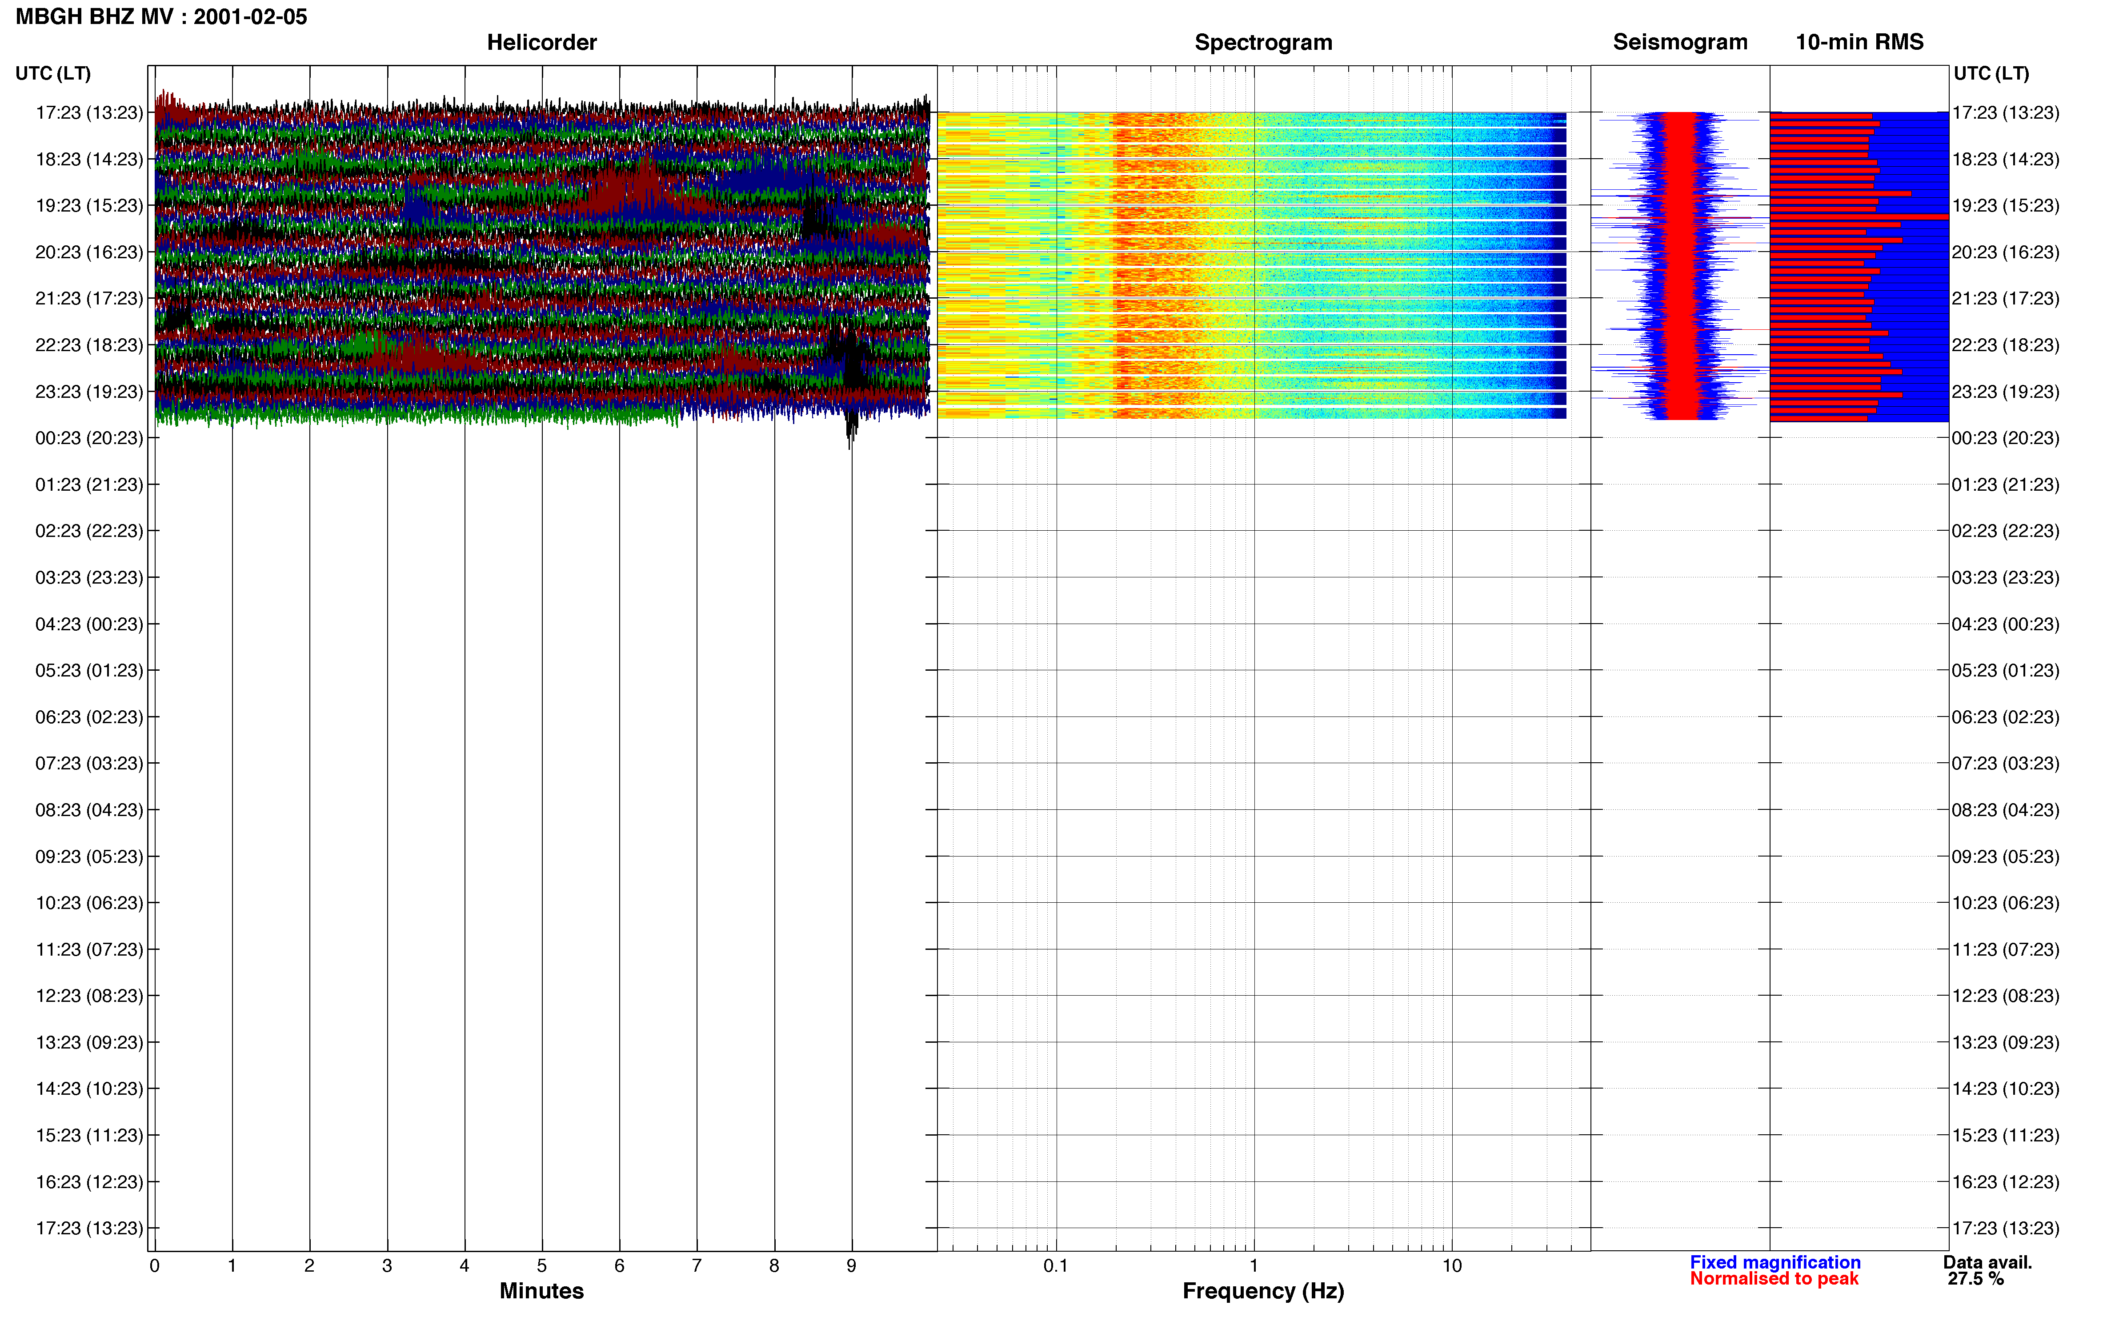The width and height of the screenshot is (2107, 1317).
Task: Click the '27.5 %' data availability value
Action: click(x=1976, y=1279)
